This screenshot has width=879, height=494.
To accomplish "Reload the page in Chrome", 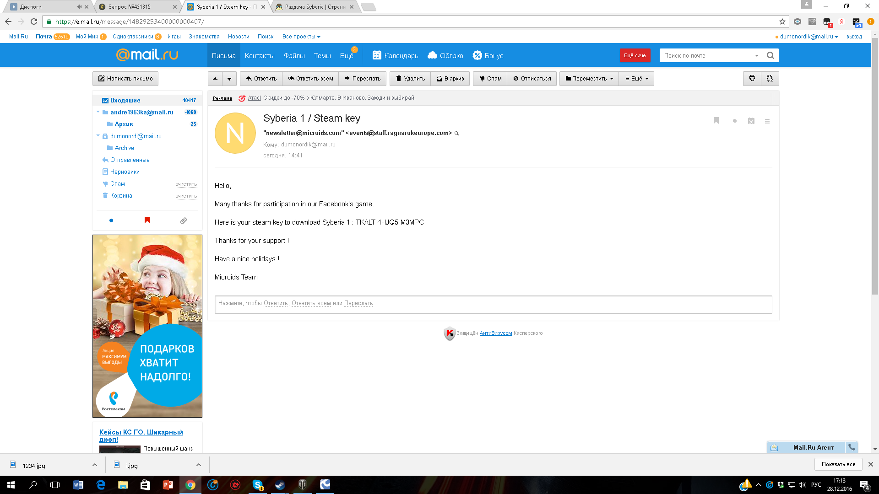I will click(x=34, y=21).
